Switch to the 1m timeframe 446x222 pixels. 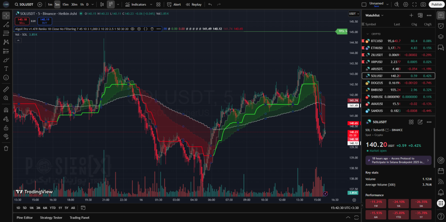[50, 4]
